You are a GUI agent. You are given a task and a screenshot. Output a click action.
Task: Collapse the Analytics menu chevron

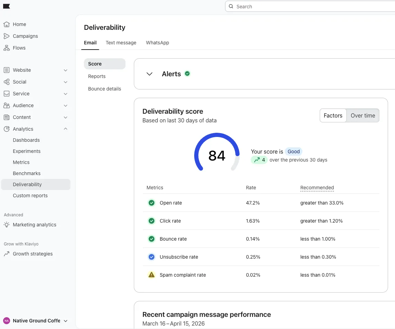[66, 129]
